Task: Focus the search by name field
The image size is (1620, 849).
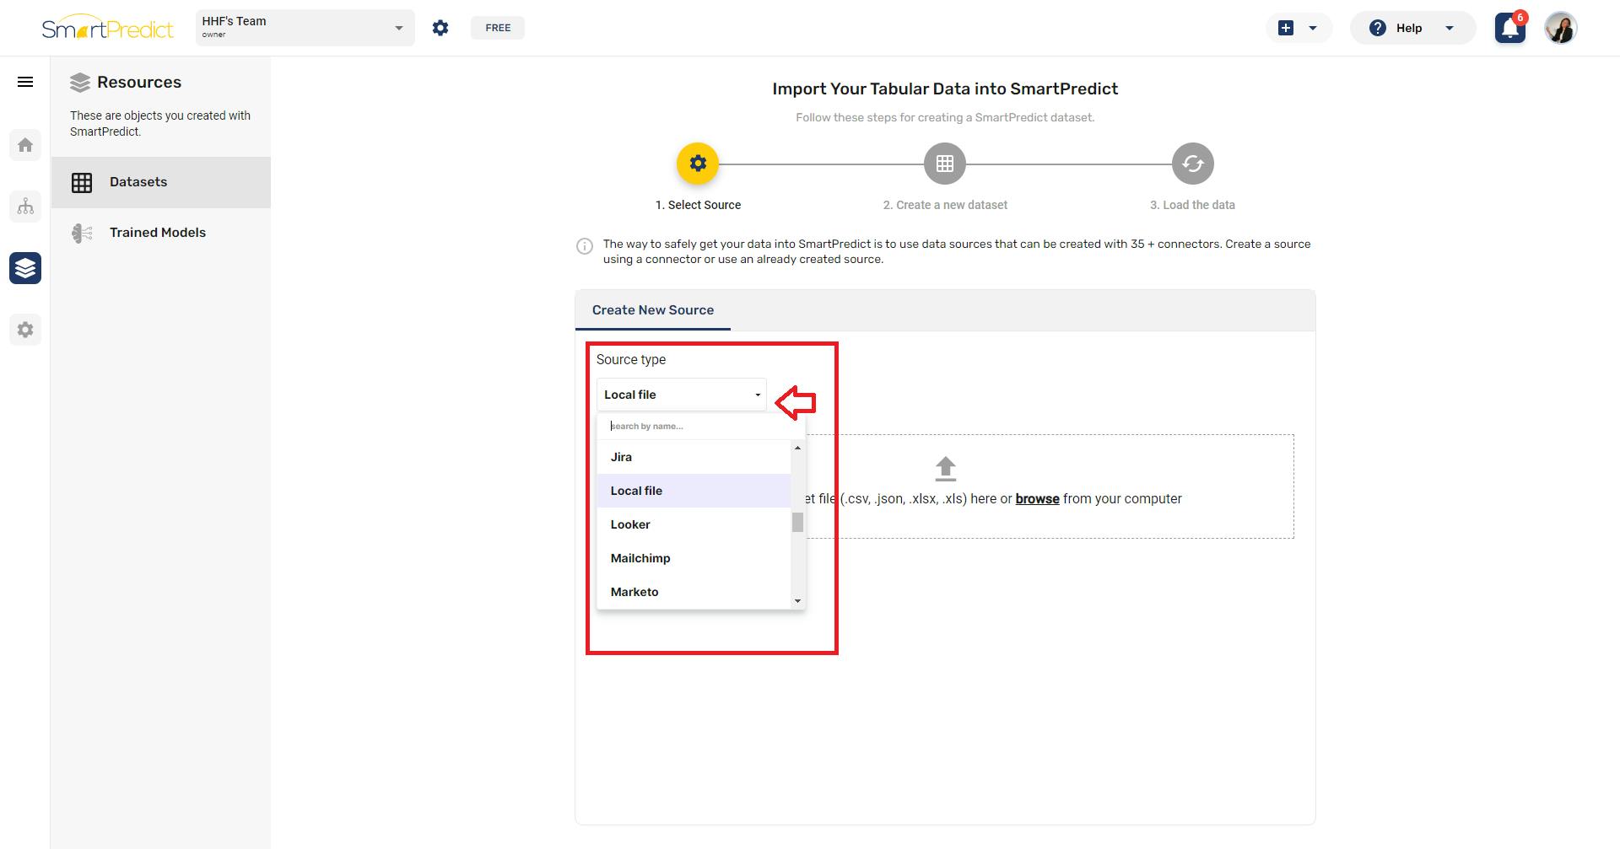Action: [700, 426]
